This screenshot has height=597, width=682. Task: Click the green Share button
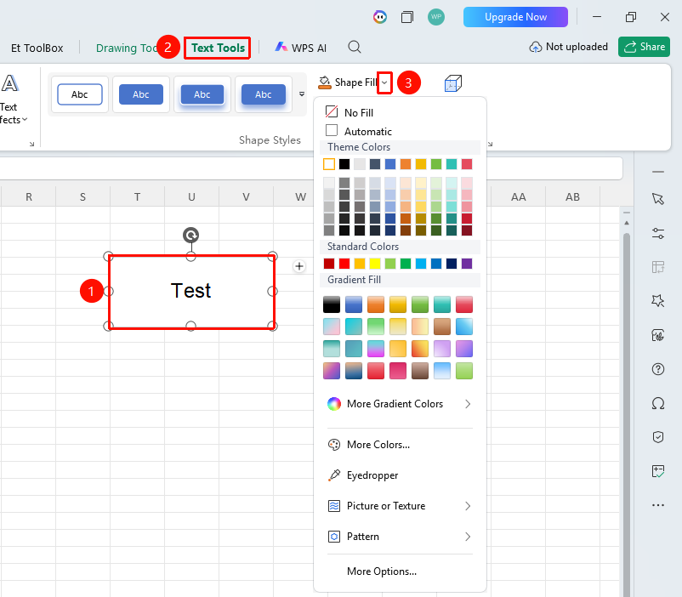(x=645, y=47)
